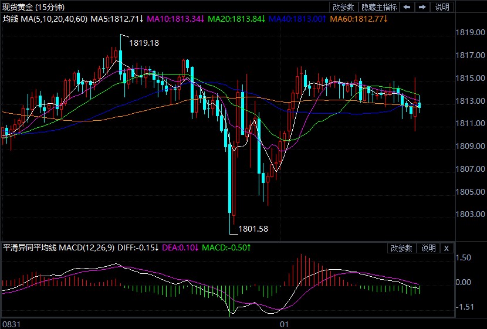Click 改参数 in the MACD panel
Viewport: 487px width, 329px height.
[402, 248]
